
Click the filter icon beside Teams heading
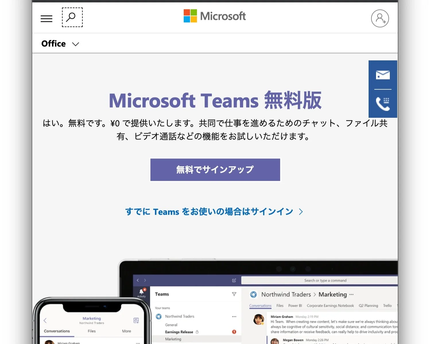point(235,294)
